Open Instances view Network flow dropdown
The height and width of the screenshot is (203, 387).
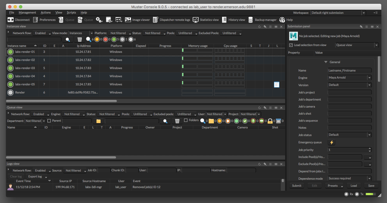pyautogui.click(x=42, y=33)
